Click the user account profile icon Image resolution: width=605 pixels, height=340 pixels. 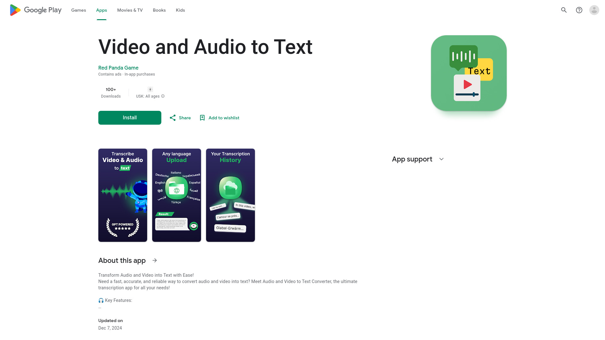(x=594, y=9)
